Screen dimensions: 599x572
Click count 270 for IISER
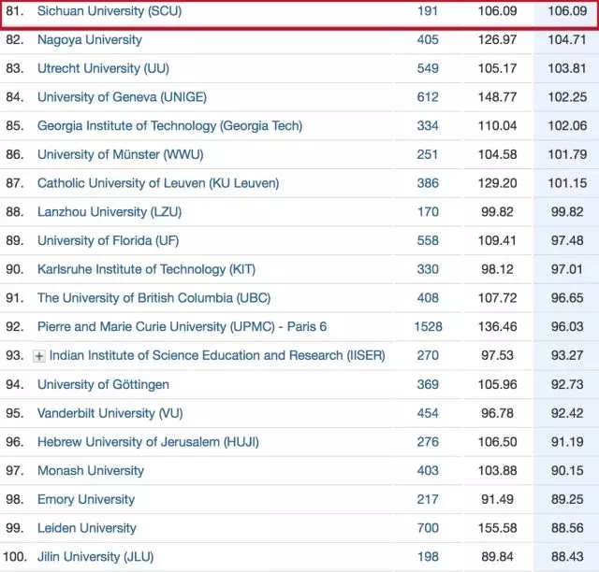tap(428, 355)
